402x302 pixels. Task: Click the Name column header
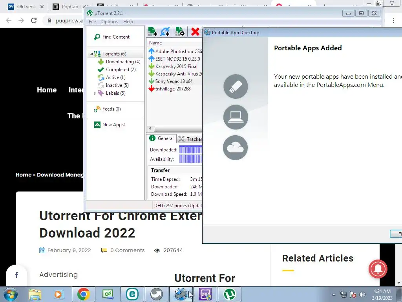point(175,43)
